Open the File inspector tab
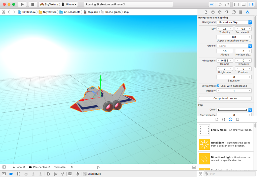Viewport: 257px width, 177px height. coord(206,12)
